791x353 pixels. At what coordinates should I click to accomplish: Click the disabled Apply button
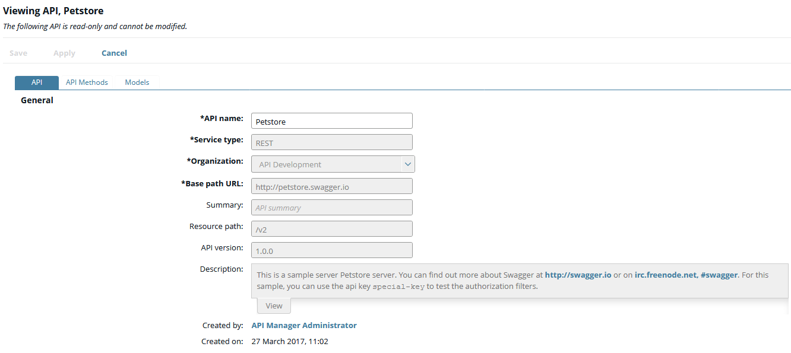tap(64, 53)
